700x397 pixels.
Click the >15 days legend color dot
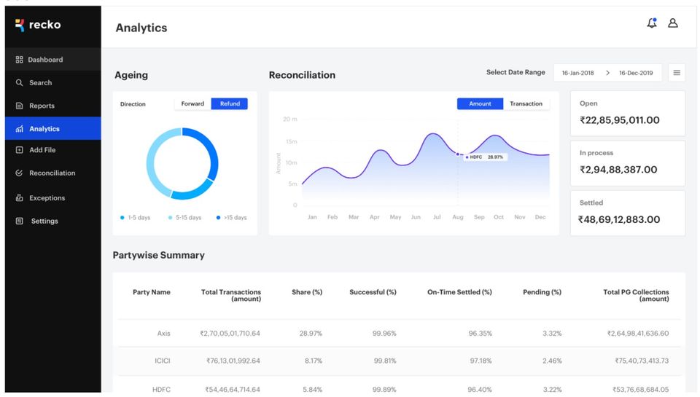pyautogui.click(x=218, y=218)
